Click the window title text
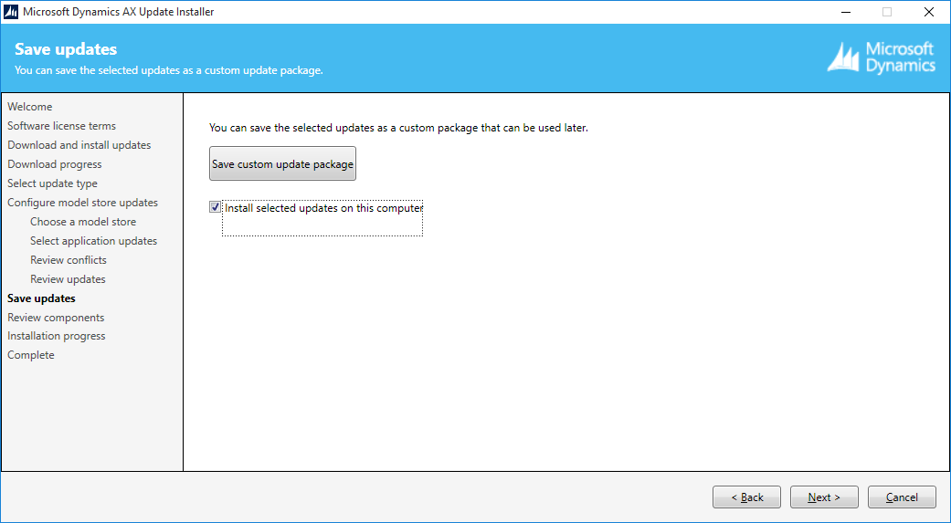 pos(118,12)
